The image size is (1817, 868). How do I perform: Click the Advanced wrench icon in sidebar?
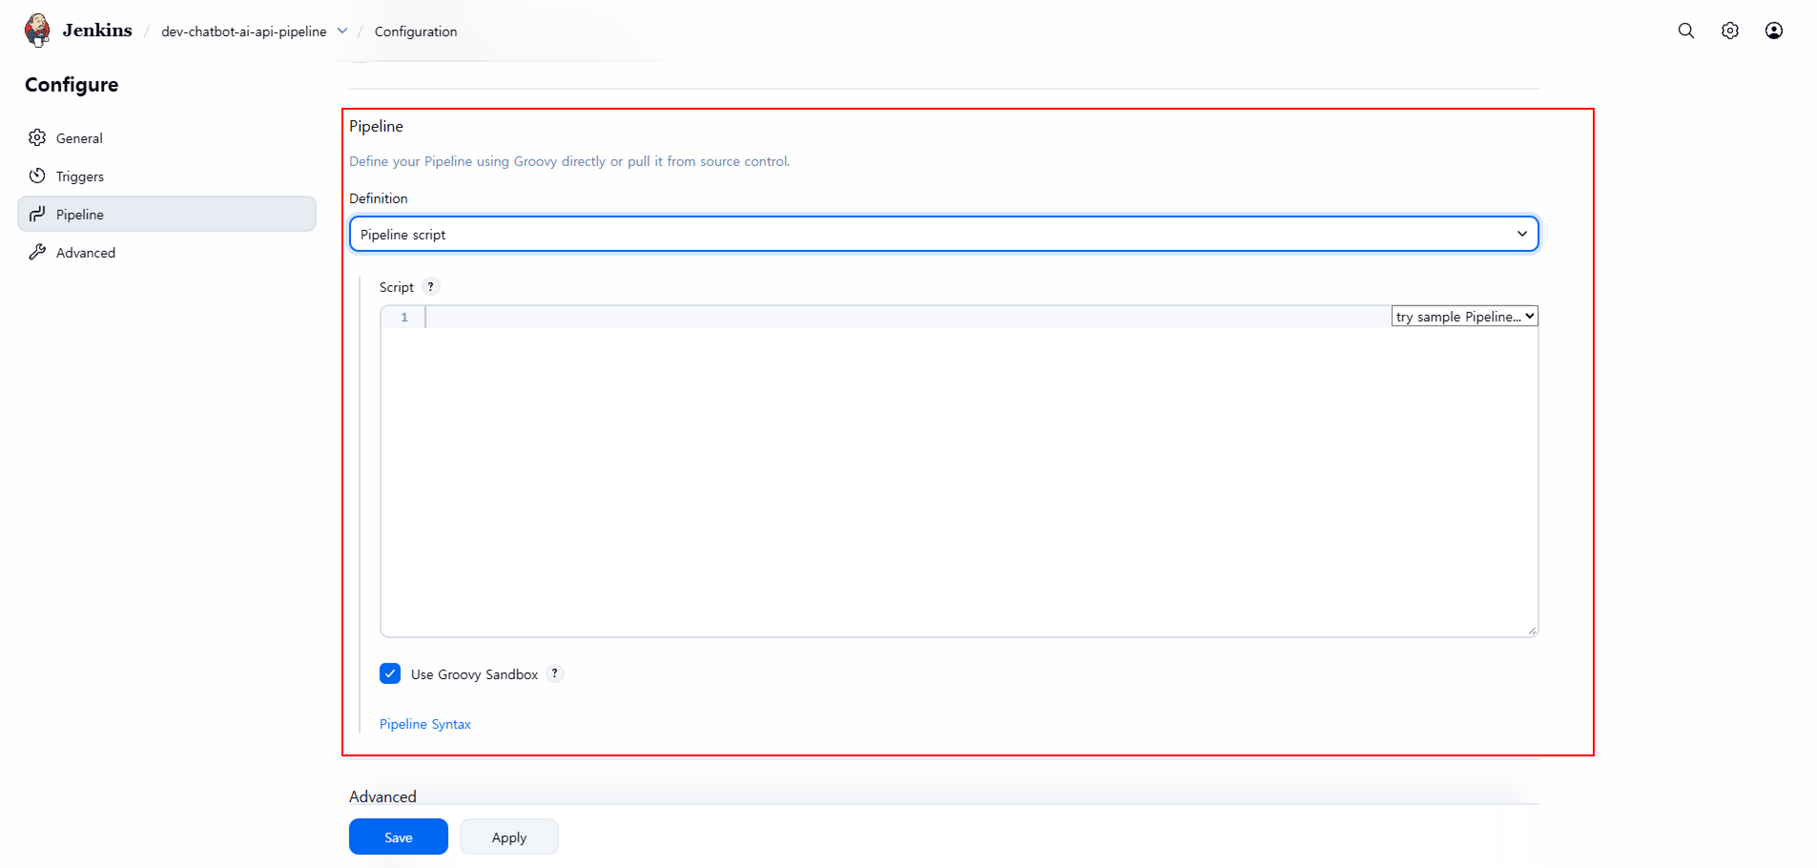tap(37, 252)
